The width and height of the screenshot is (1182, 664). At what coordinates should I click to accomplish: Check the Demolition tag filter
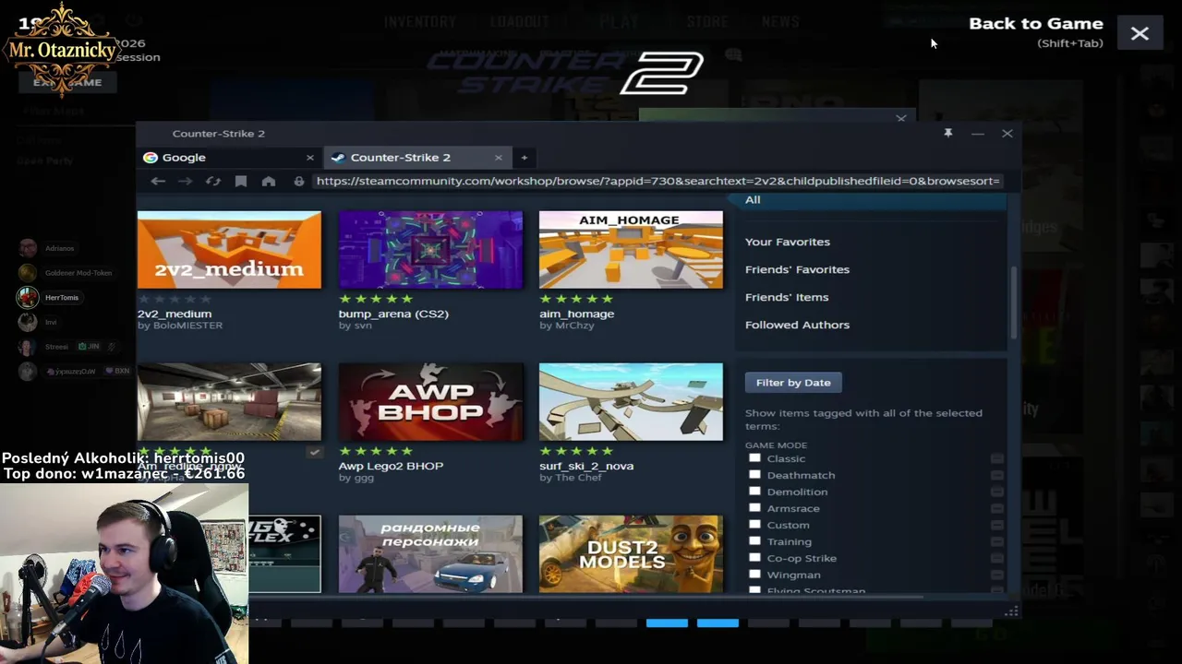[x=754, y=492]
